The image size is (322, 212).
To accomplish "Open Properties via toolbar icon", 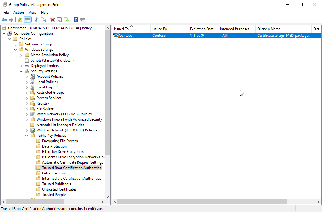I will [x=60, y=20].
